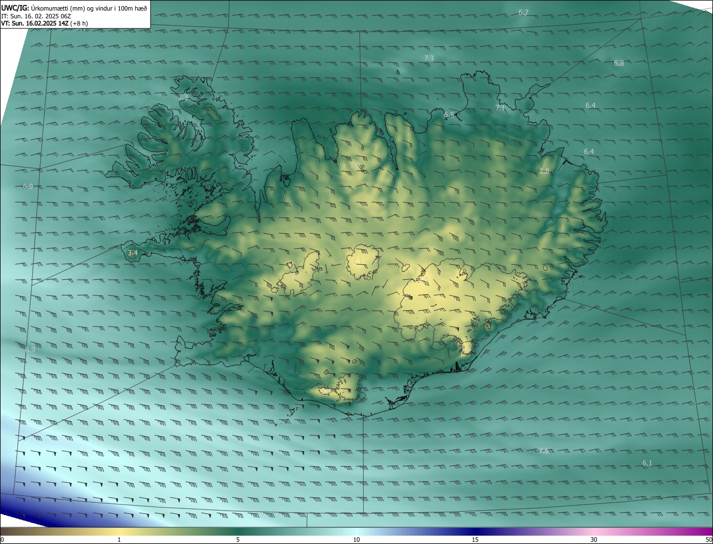The height and width of the screenshot is (544, 713).
Task: Click the UWC/IG Úrkomumætti title line
Action: 74,8
